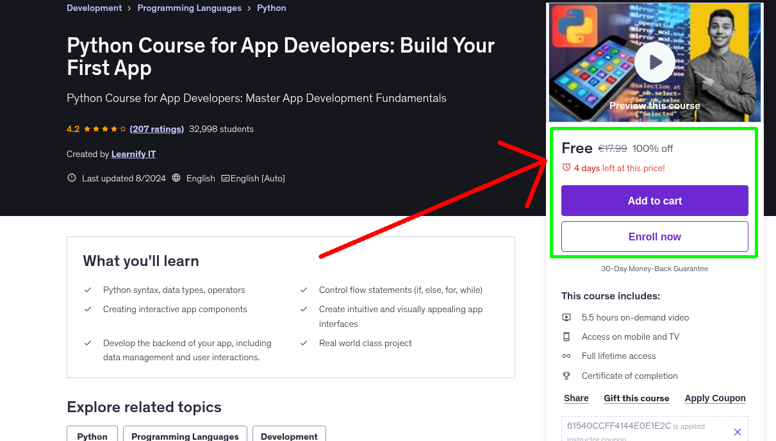Click the globe icon beside English
The image size is (776, 441).
(176, 178)
